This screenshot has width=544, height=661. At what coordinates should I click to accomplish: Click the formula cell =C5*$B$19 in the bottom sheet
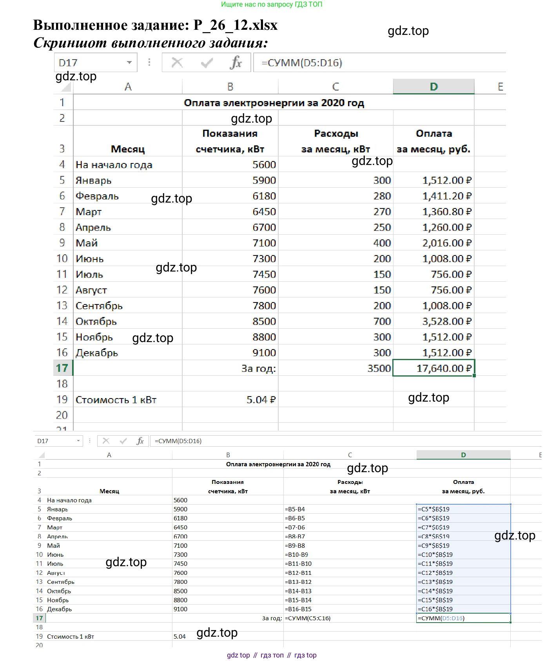pos(463,509)
